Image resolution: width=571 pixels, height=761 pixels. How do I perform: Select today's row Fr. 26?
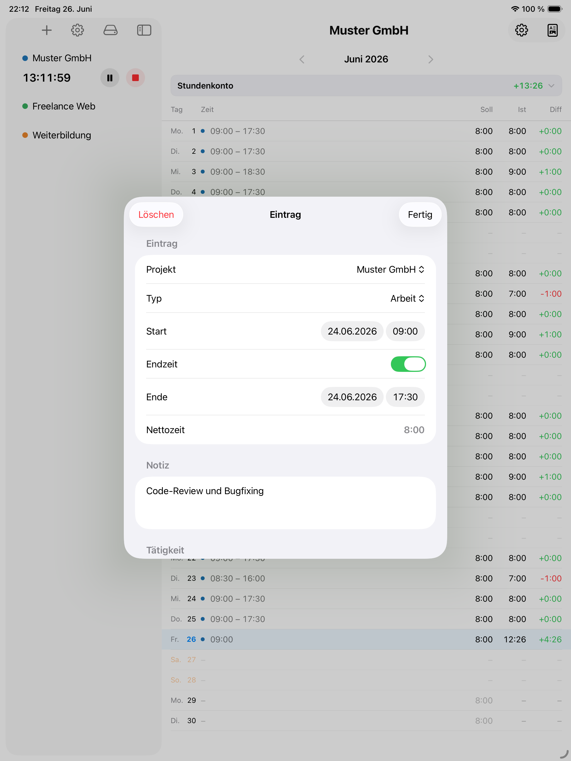tap(366, 639)
